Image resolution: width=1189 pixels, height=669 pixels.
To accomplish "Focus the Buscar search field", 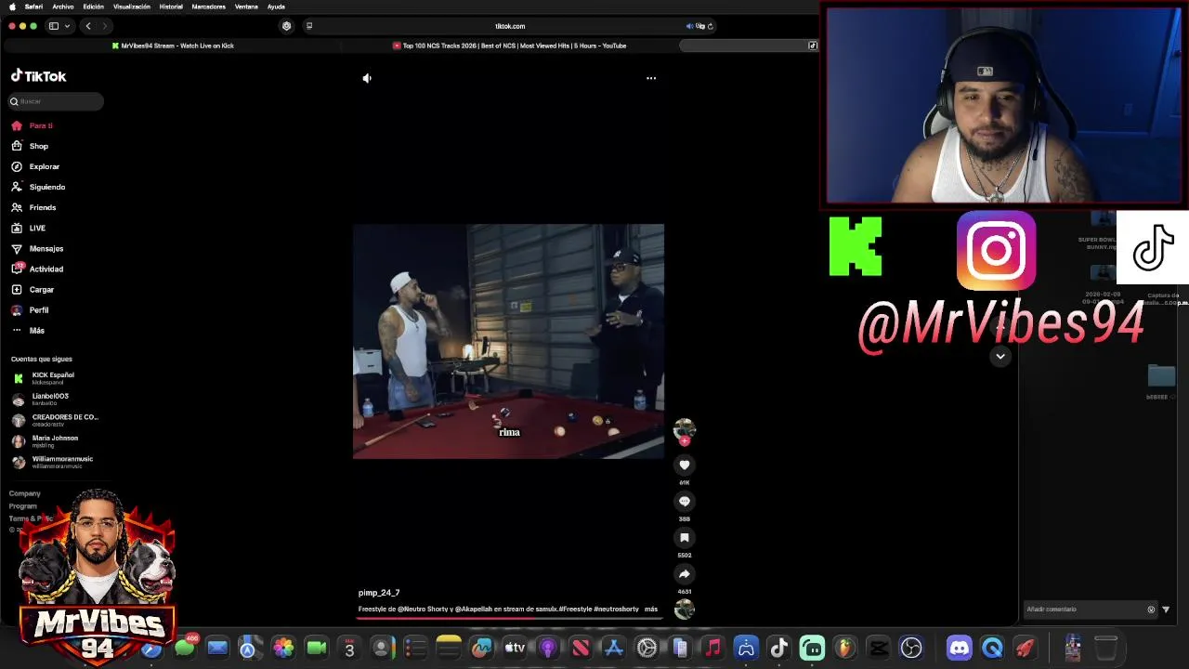I will [x=56, y=101].
